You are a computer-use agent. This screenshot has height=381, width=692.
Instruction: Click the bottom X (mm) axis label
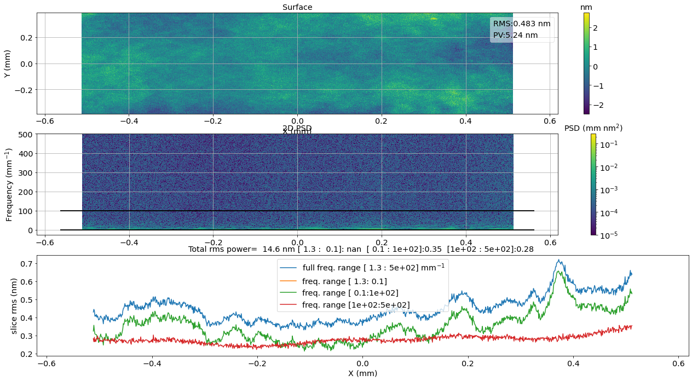362,373
